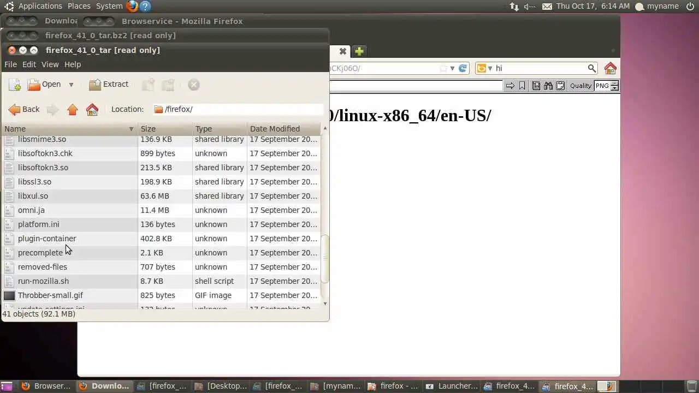The image size is (699, 393).
Task: Open the Edit menu
Action: (x=29, y=64)
